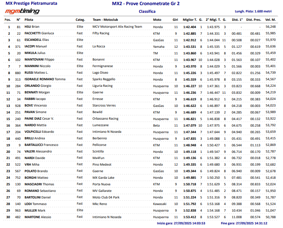Click team 'Erresse'
This screenshot has width=283, height=228.
[x=98, y=99]
